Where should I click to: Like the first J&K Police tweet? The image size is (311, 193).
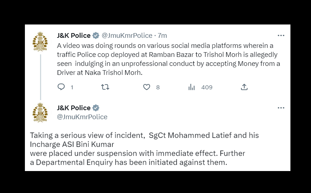[146, 87]
